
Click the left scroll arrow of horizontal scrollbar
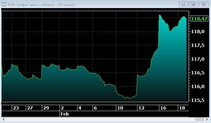(4, 119)
